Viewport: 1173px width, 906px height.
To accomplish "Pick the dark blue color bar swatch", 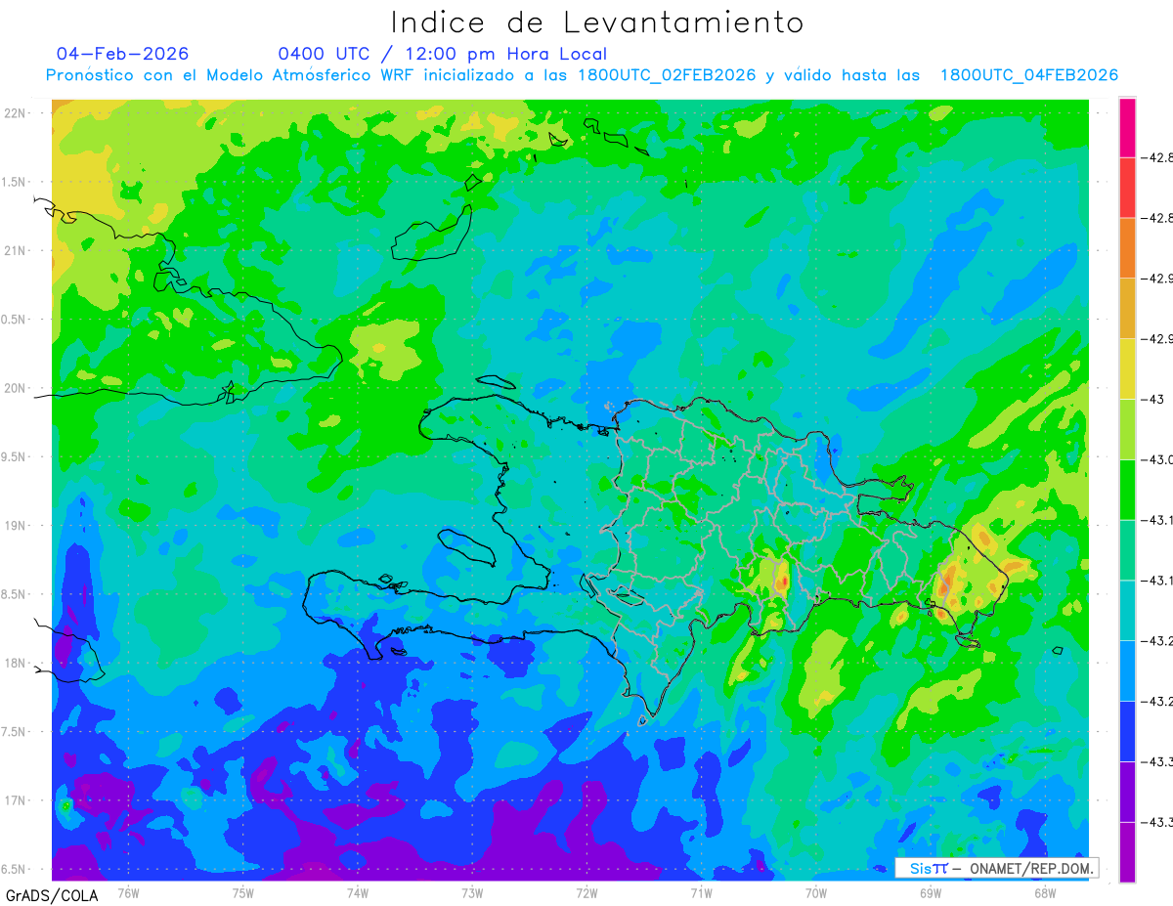I will pyautogui.click(x=1127, y=731).
